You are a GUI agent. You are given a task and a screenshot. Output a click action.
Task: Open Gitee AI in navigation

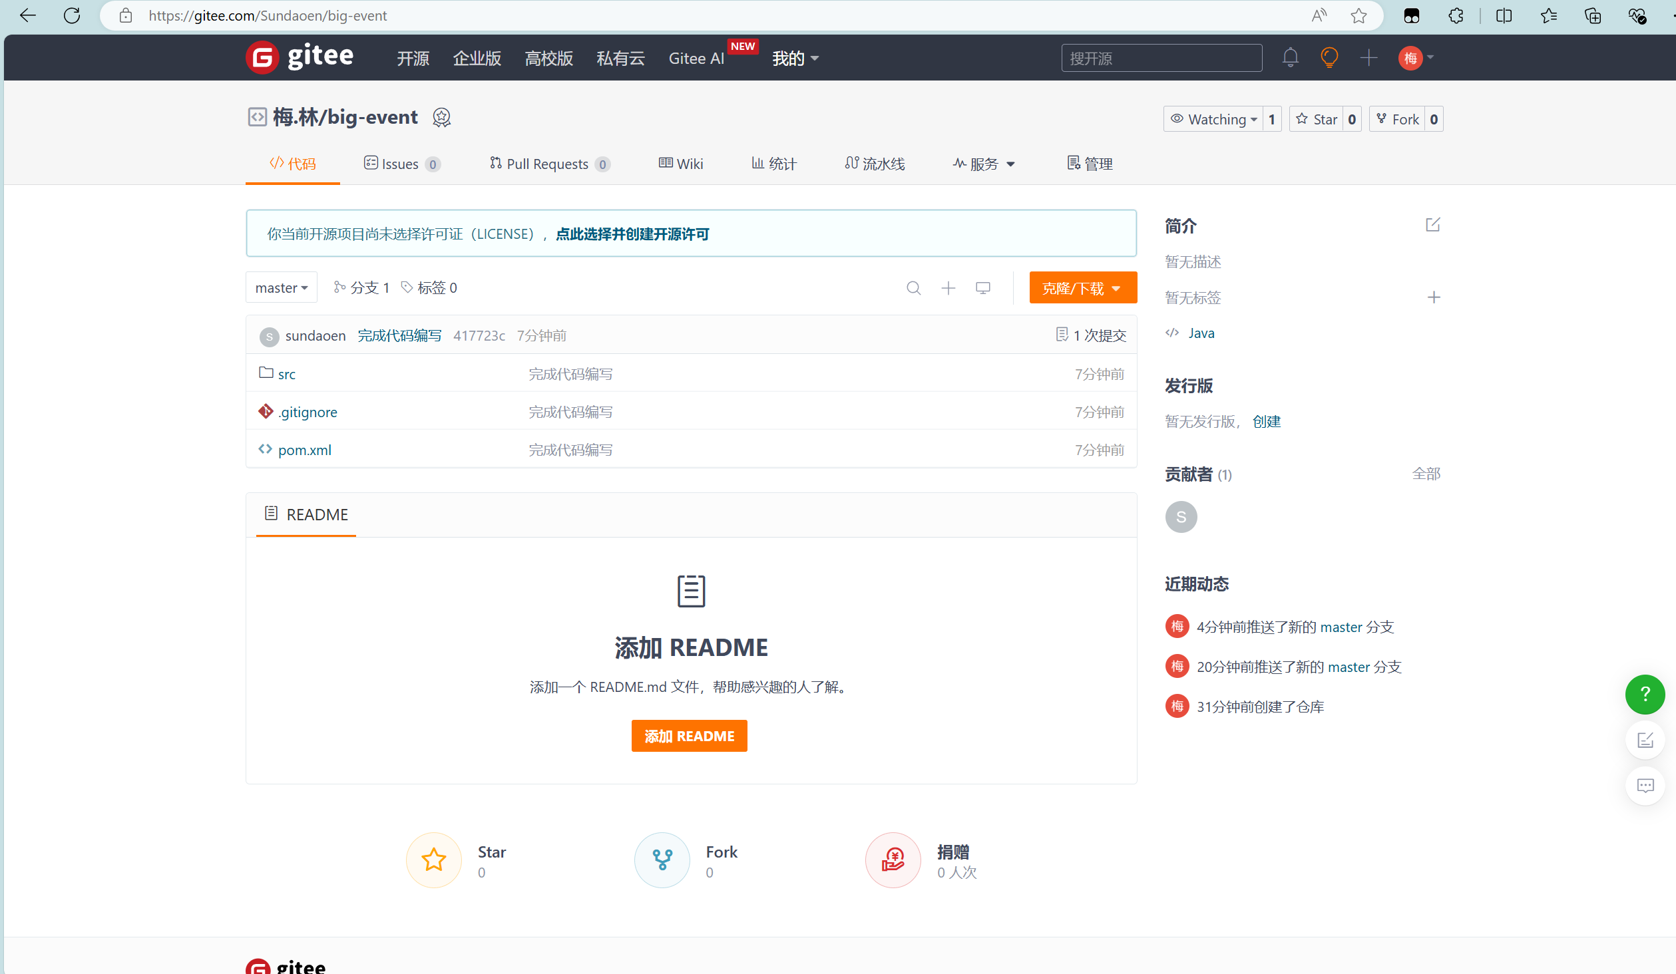(x=696, y=59)
